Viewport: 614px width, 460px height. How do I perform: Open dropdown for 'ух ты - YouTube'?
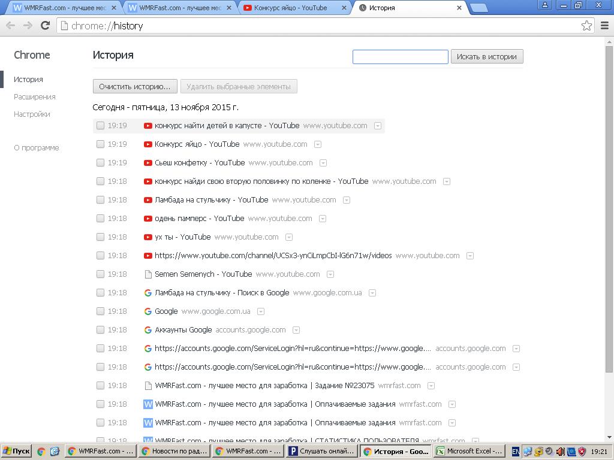[288, 237]
